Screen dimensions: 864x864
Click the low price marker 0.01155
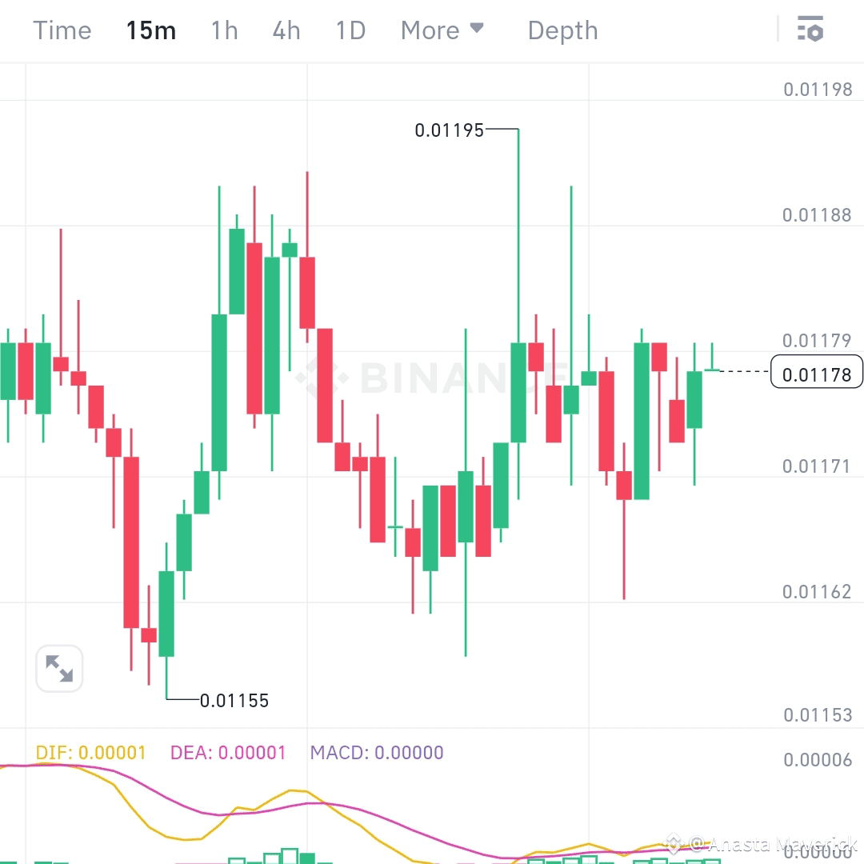click(x=234, y=701)
